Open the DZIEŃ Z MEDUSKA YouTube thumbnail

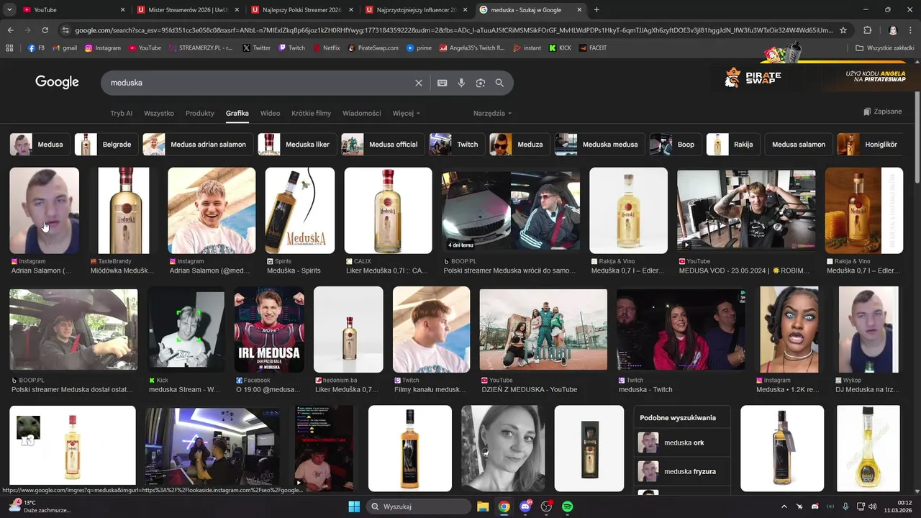(543, 329)
